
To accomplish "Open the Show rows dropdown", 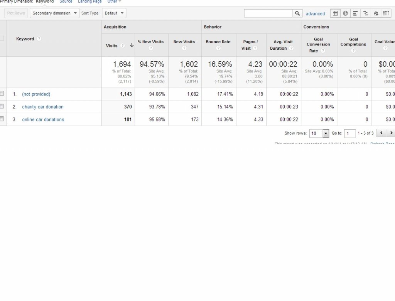I will [x=319, y=133].
